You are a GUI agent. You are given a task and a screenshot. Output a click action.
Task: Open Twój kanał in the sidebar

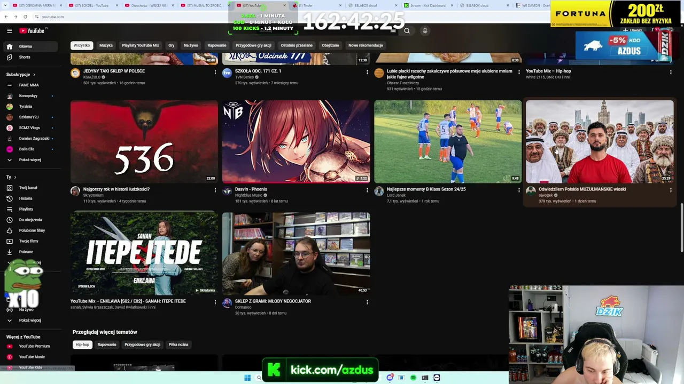tap(31, 188)
